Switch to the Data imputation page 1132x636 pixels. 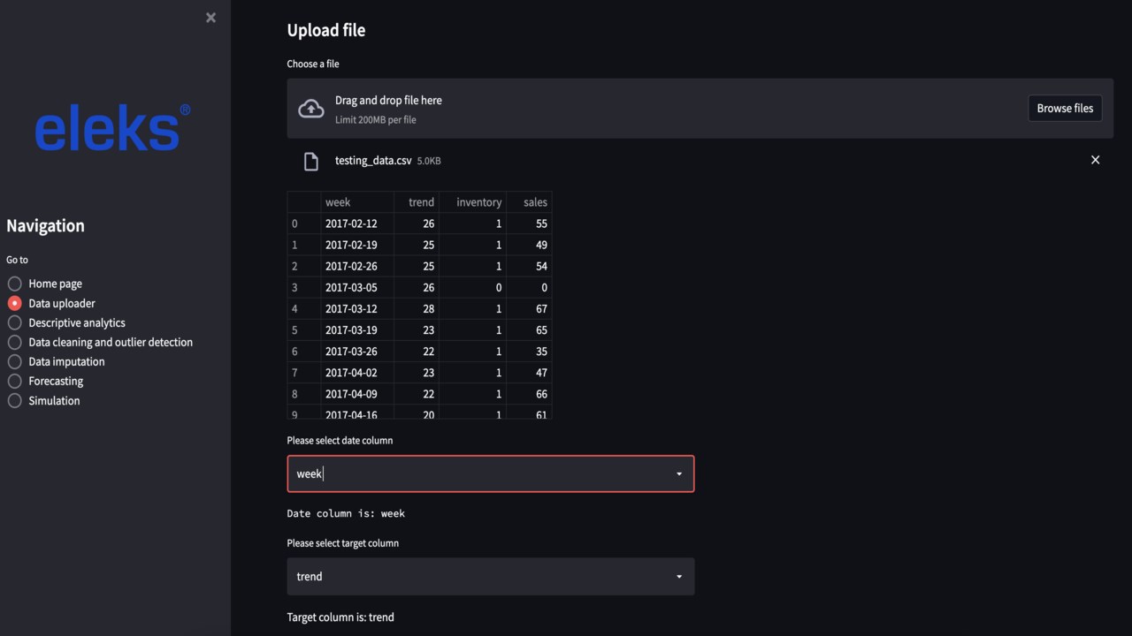click(15, 361)
